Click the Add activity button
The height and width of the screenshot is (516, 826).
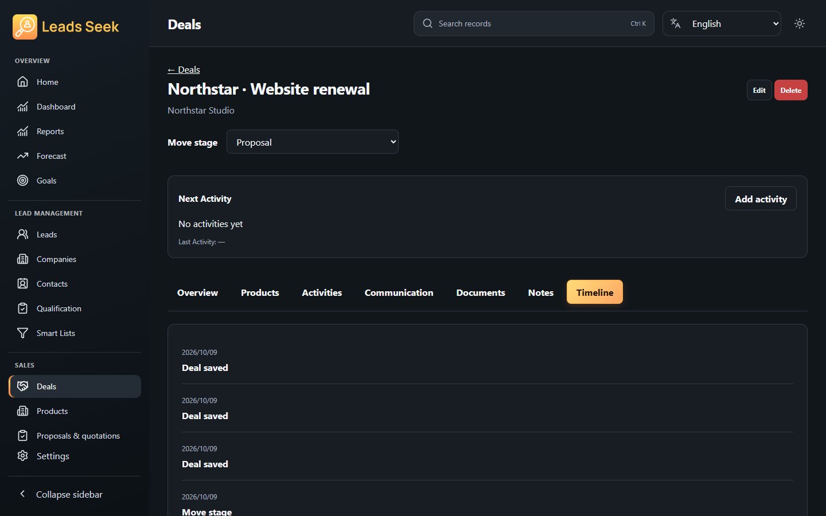(x=761, y=199)
